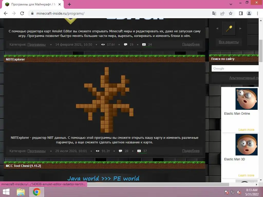Image resolution: width=263 pixels, height=197 pixels.
Task: Click the address bar URL
Action: (x=60, y=13)
